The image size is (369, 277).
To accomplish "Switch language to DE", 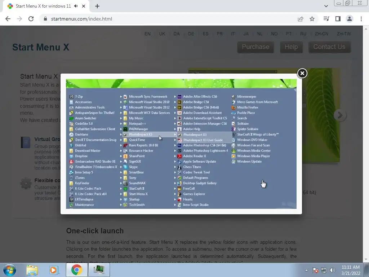I will click(191, 34).
